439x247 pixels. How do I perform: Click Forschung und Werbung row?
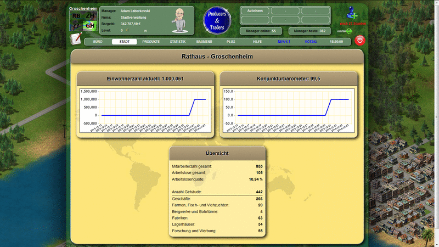(x=217, y=231)
